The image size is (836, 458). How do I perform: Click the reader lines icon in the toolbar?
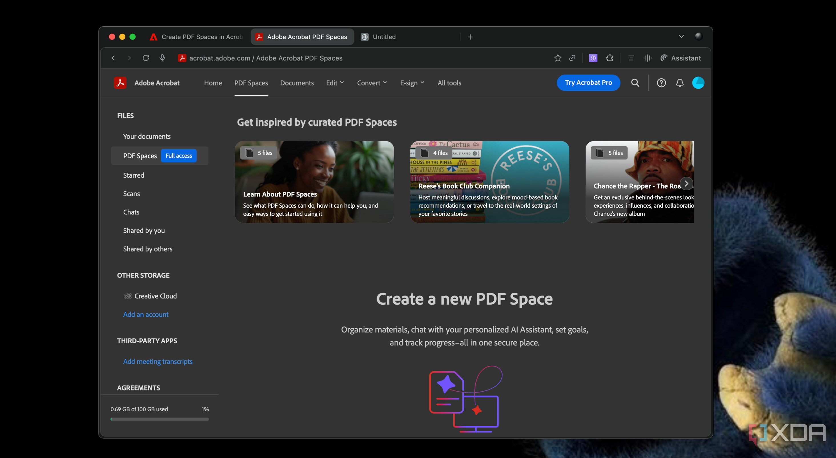click(x=631, y=58)
